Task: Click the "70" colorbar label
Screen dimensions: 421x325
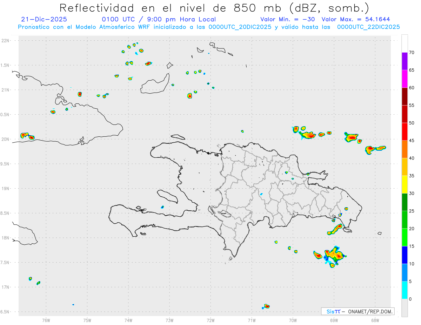Action: pos(412,53)
